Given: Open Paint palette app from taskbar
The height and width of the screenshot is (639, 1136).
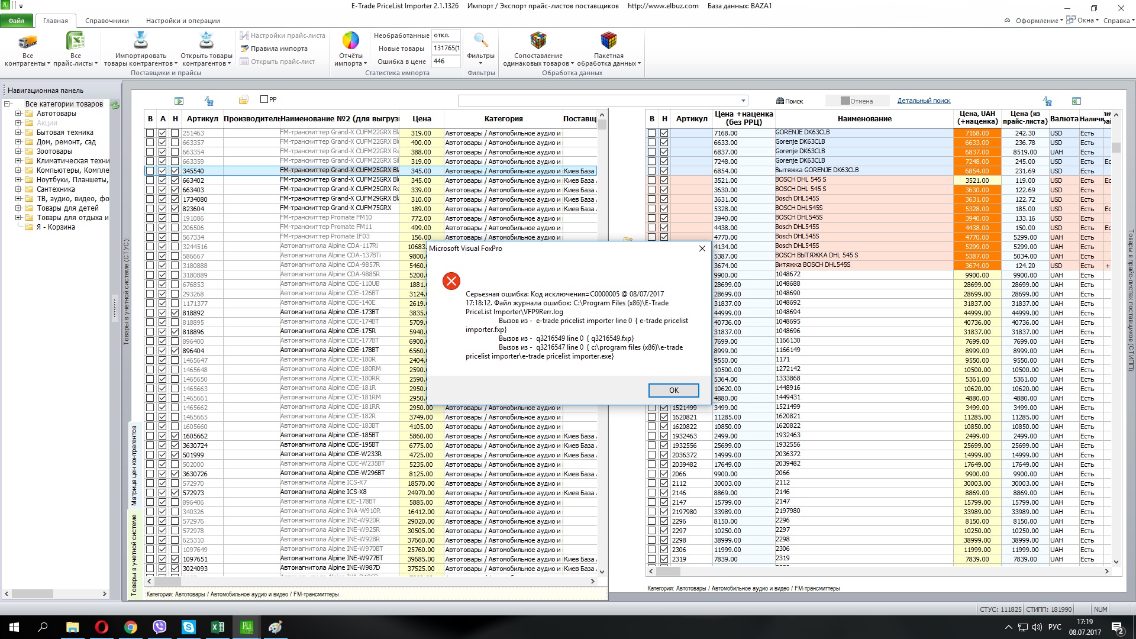Looking at the screenshot, I should pos(275,627).
